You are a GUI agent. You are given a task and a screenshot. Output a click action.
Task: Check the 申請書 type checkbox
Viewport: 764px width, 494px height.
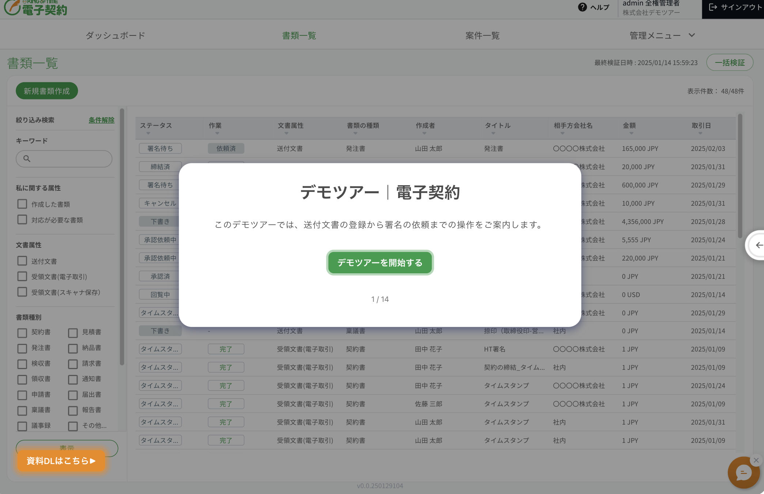click(x=22, y=395)
